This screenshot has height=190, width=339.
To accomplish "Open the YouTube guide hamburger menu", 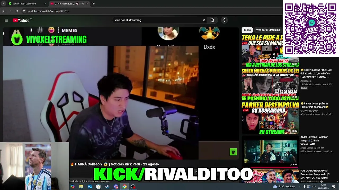I will coord(6,20).
